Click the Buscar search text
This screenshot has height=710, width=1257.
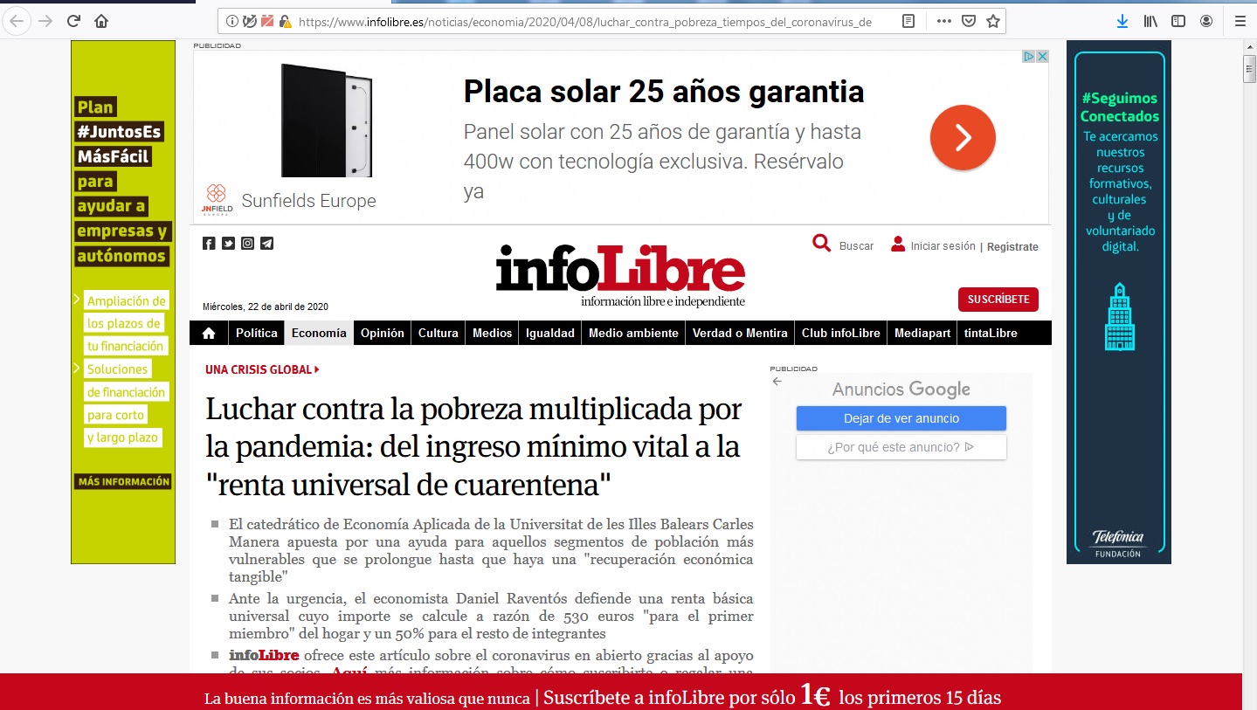tap(856, 246)
